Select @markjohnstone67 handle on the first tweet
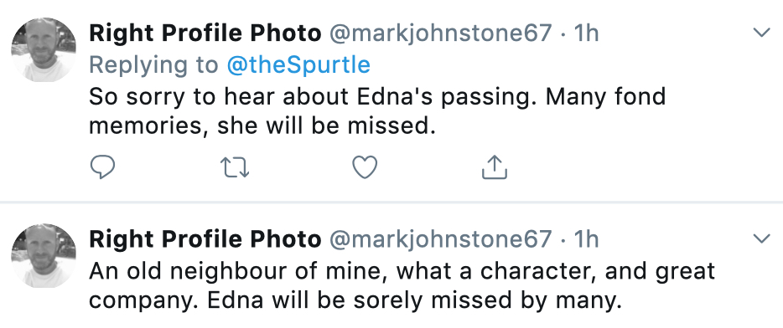 coord(440,33)
